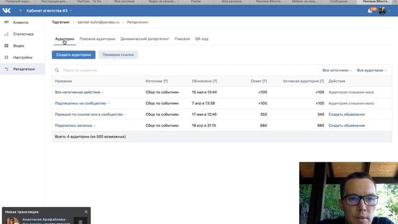Viewport: 398px width, 224px height.
Task: Click the date 19 апр в 21:15
Action: [204, 126]
